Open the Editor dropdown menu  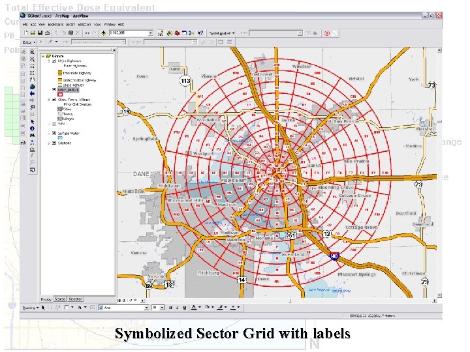(x=29, y=42)
